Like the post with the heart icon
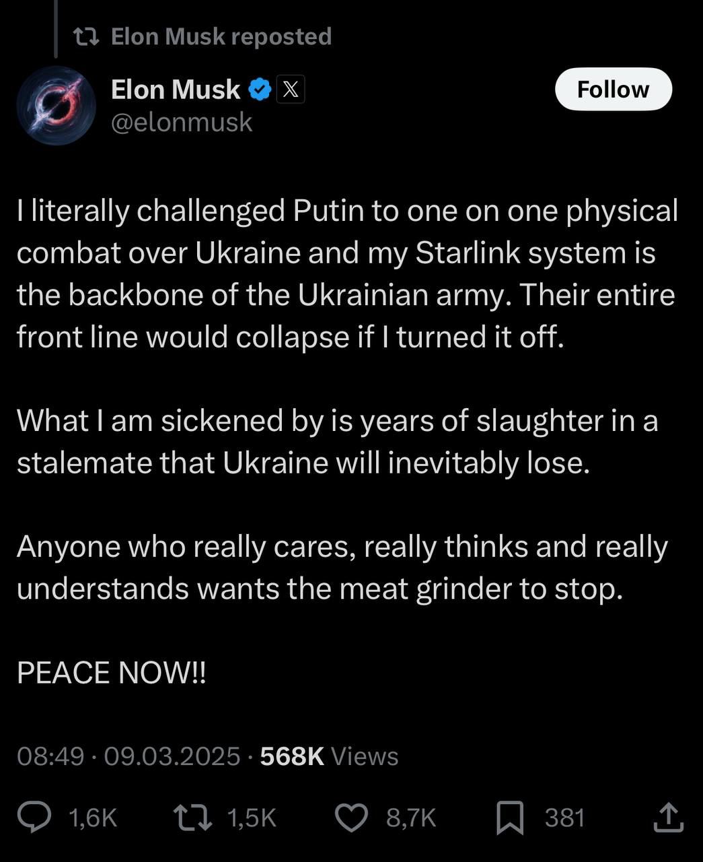This screenshot has width=703, height=862. point(351,818)
